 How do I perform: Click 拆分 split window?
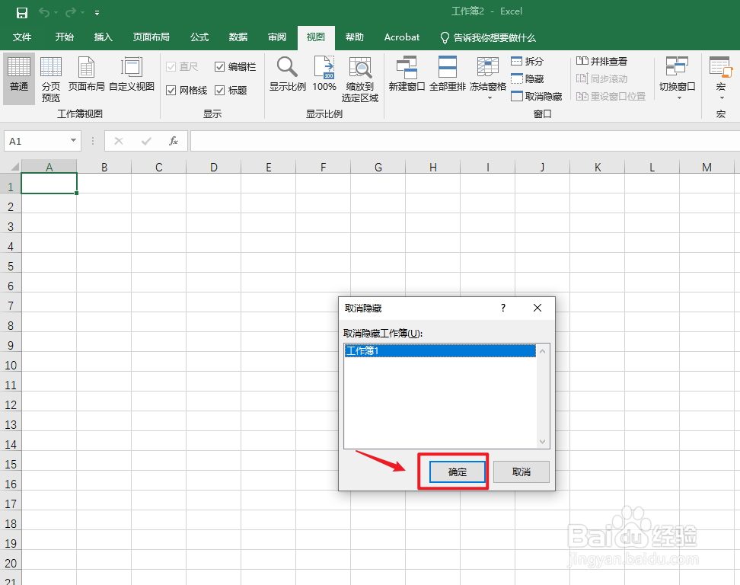pyautogui.click(x=527, y=62)
